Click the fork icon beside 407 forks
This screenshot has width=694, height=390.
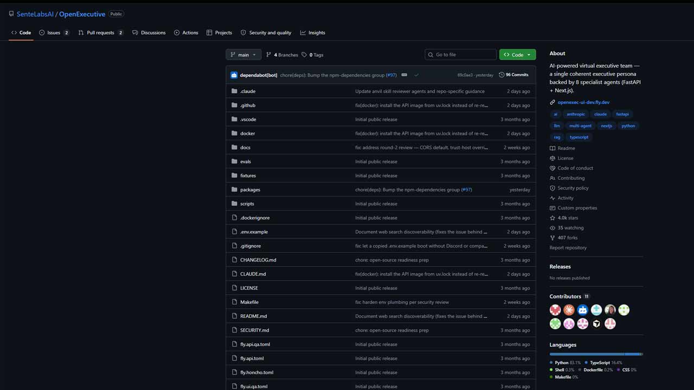(x=552, y=238)
